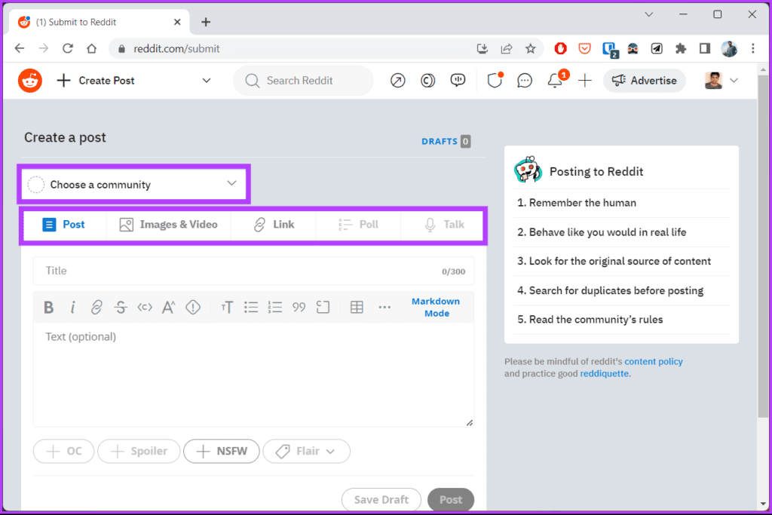Open the content policy link

(x=654, y=361)
